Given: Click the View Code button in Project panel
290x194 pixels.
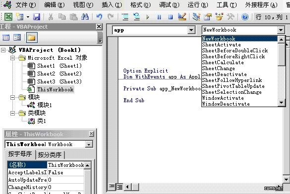Looking at the screenshot, I should coord(6,38).
